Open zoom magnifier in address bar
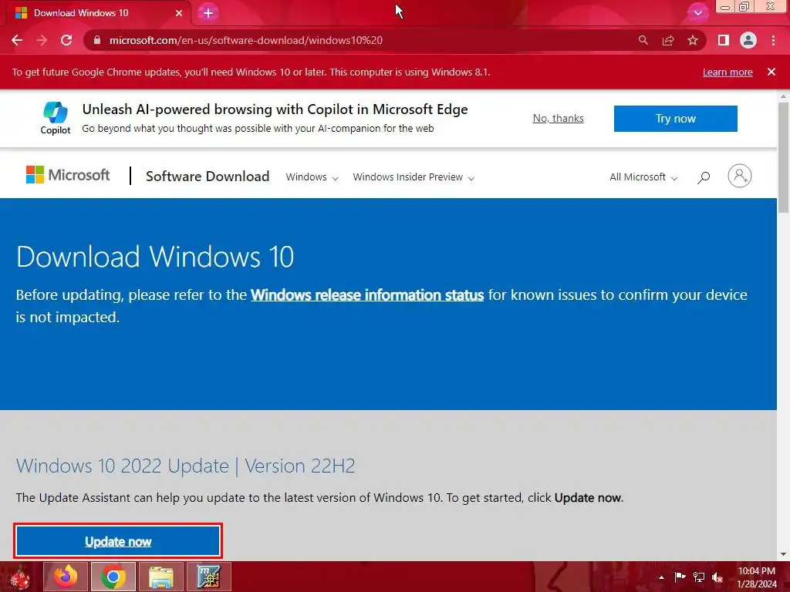Image resolution: width=790 pixels, height=592 pixels. click(643, 40)
